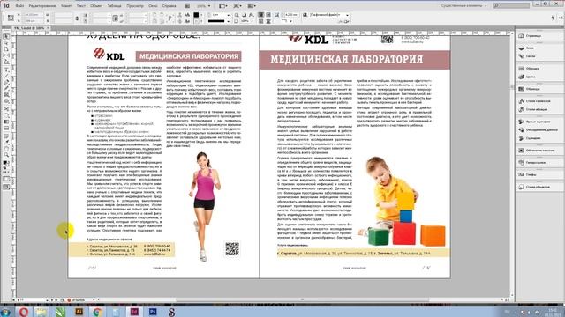Viewport: 565px width, 317px height.
Task: Select the child with blocks image
Action: coord(402,202)
